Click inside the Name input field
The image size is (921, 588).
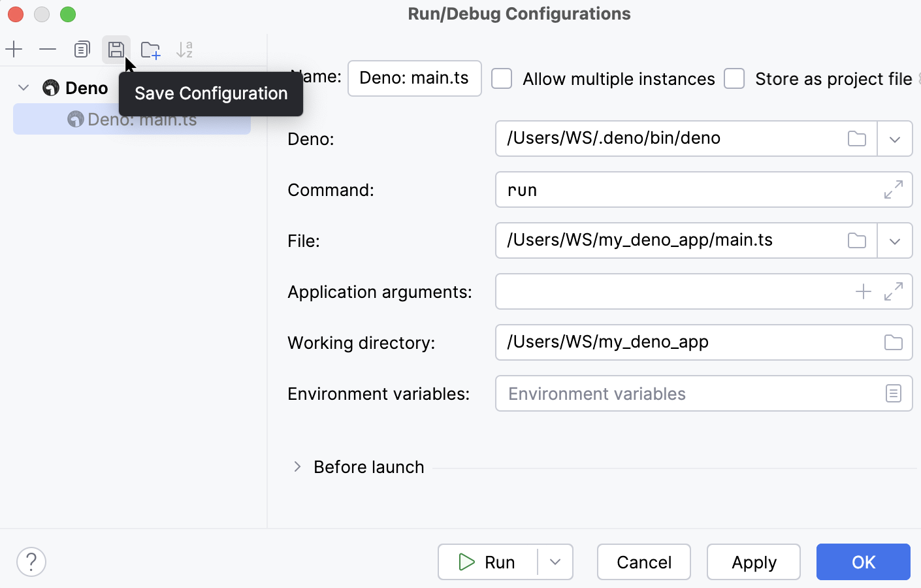[414, 78]
